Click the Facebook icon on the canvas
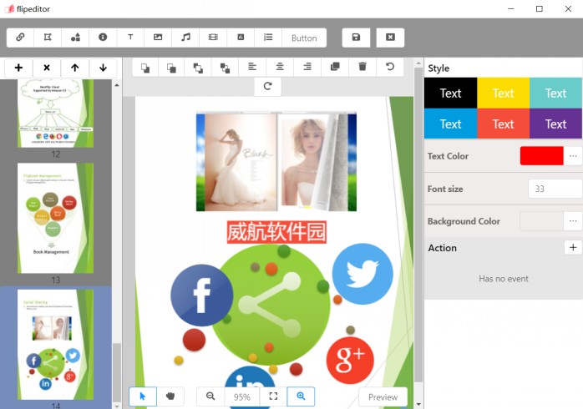Screen dimensions: 583x409 (x=202, y=295)
